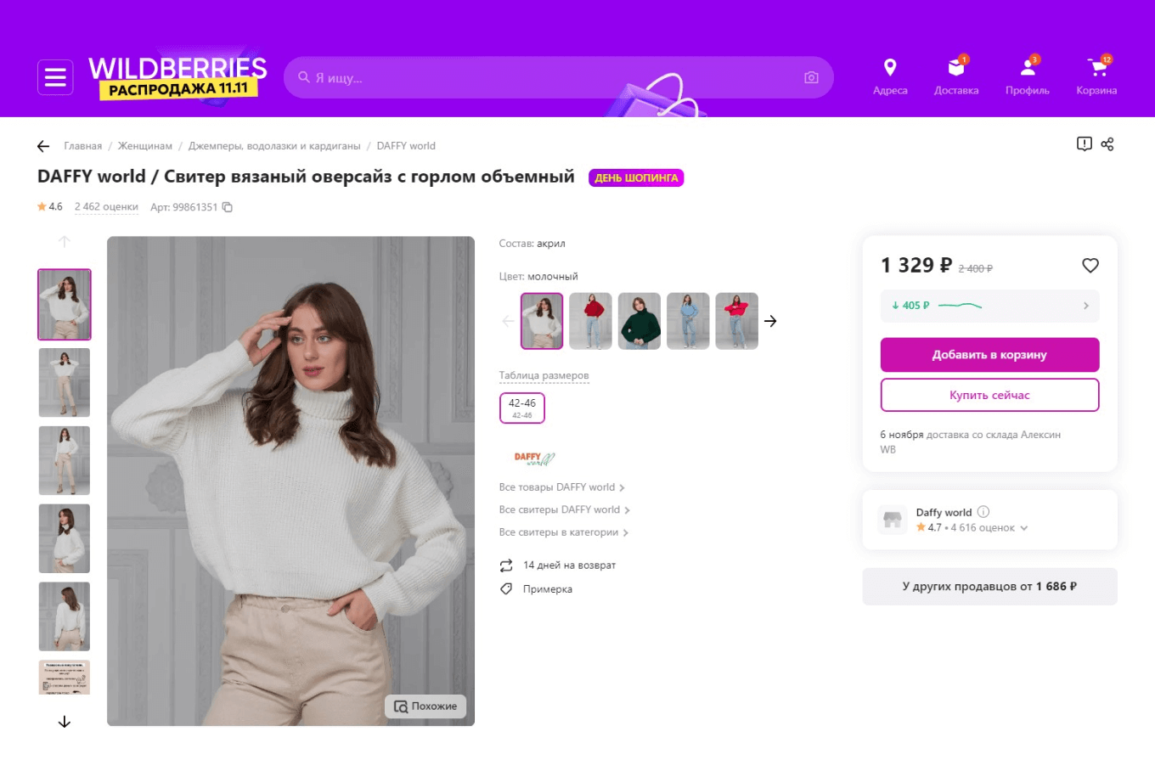Copy the article number with copy icon
The image size is (1155, 782).
228,207
